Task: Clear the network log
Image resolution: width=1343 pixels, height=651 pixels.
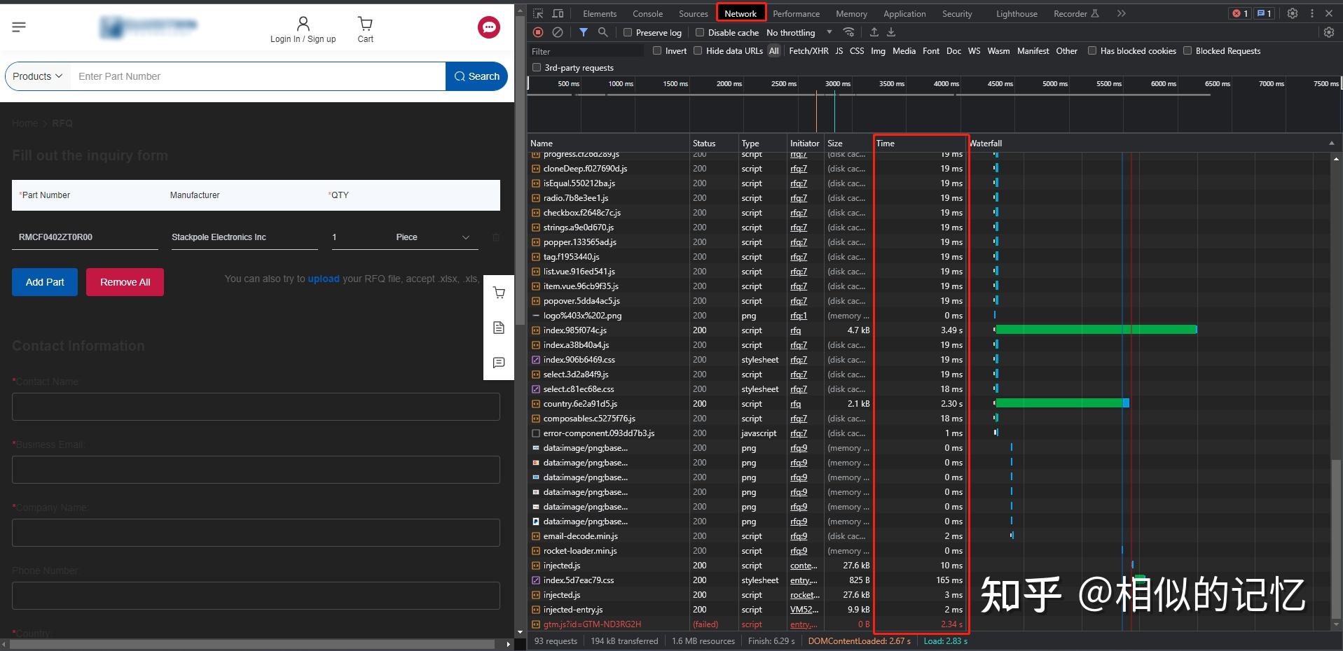Action: coord(558,32)
